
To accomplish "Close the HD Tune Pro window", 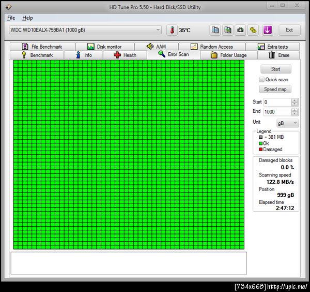I will click(297, 6).
